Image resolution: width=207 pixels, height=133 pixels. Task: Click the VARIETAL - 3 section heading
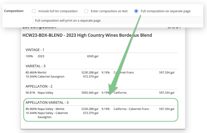(x=36, y=66)
